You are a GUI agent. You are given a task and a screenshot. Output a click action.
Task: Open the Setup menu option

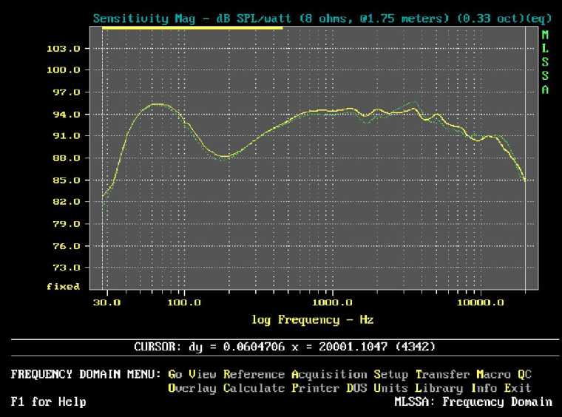(x=390, y=375)
